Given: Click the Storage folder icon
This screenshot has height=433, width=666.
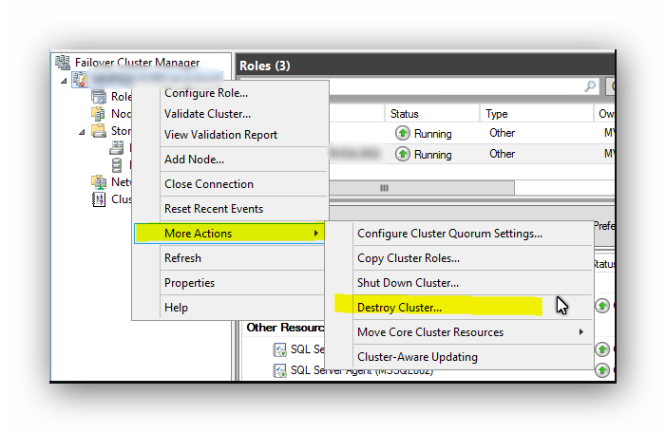Looking at the screenshot, I should coord(99,131).
